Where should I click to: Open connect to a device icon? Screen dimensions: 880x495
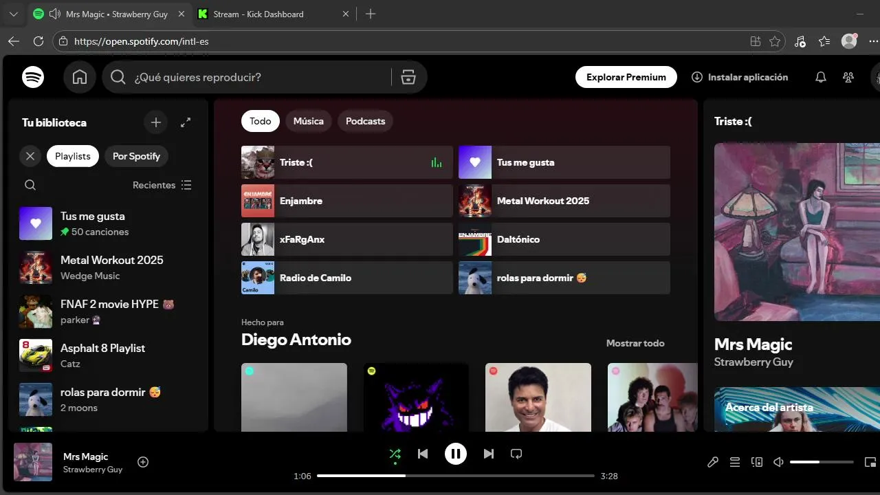tap(757, 462)
